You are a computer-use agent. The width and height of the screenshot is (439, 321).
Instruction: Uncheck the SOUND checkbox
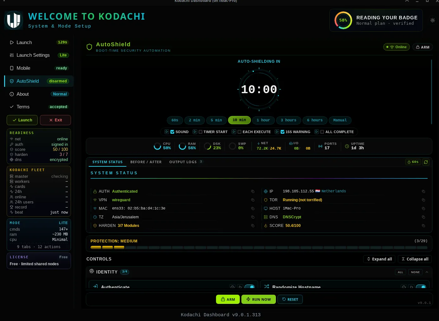[x=172, y=132]
